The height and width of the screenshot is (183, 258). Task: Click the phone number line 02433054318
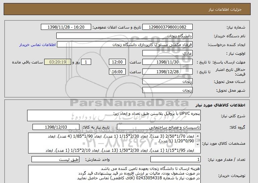coord(138,178)
